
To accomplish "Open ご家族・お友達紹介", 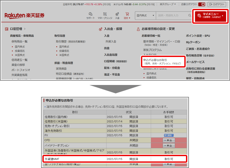I will [x=198, y=49].
